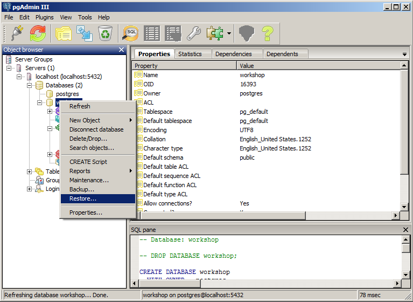Click the filtered data view icon

click(x=173, y=33)
